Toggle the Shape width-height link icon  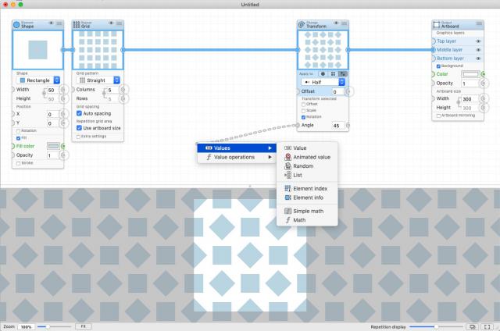[x=45, y=94]
